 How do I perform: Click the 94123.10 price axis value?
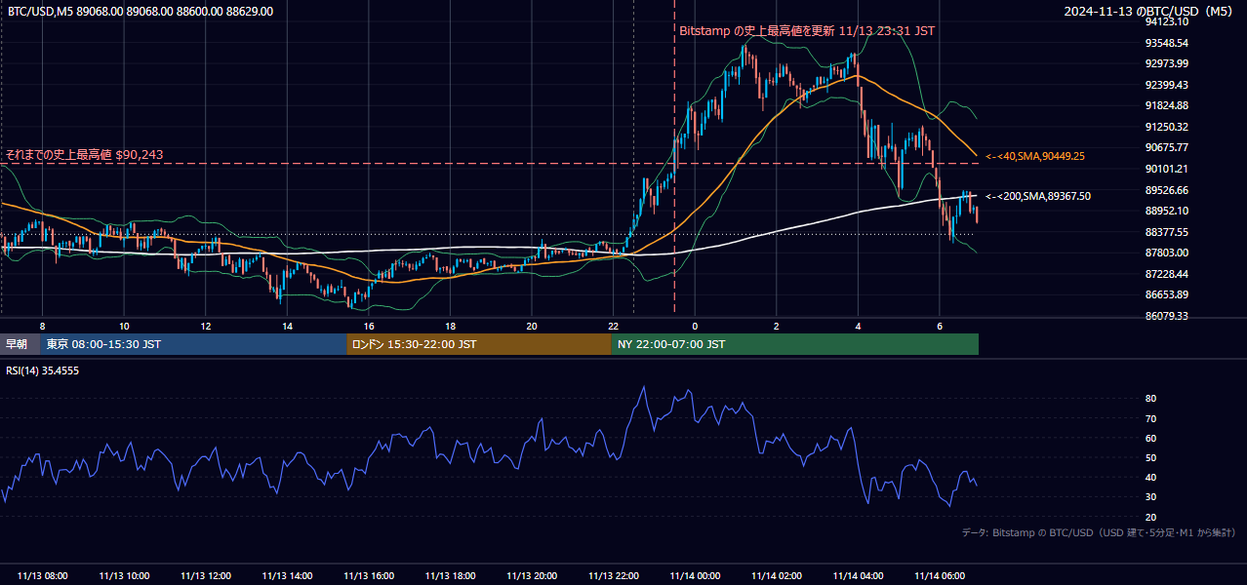[x=1167, y=21]
